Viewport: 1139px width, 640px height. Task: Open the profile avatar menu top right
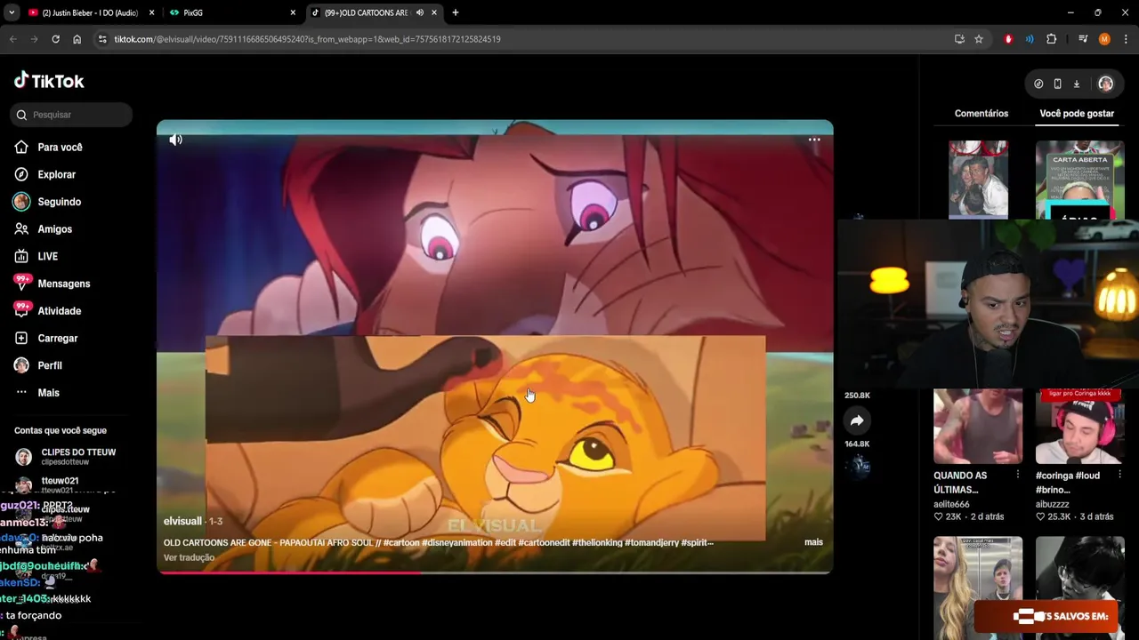[1105, 84]
